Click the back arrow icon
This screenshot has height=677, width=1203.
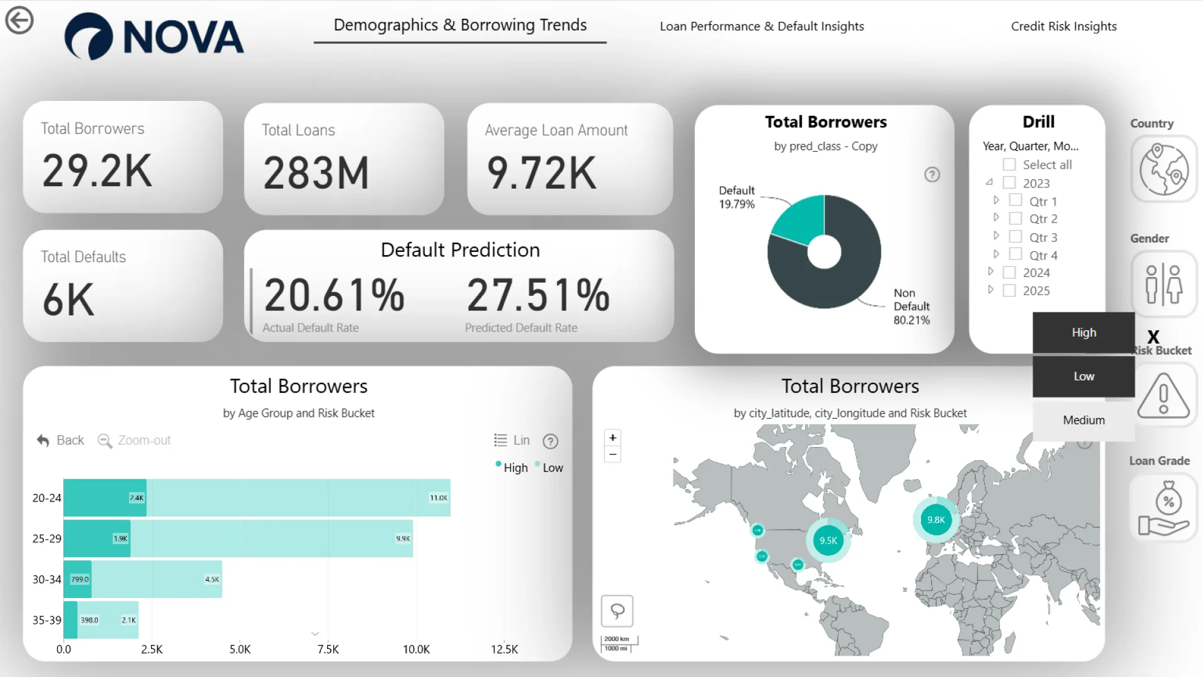point(19,20)
